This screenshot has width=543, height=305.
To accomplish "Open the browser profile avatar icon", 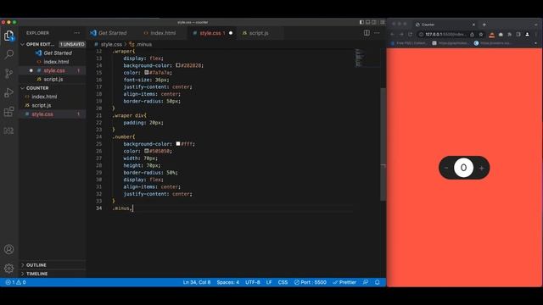I will (x=527, y=34).
